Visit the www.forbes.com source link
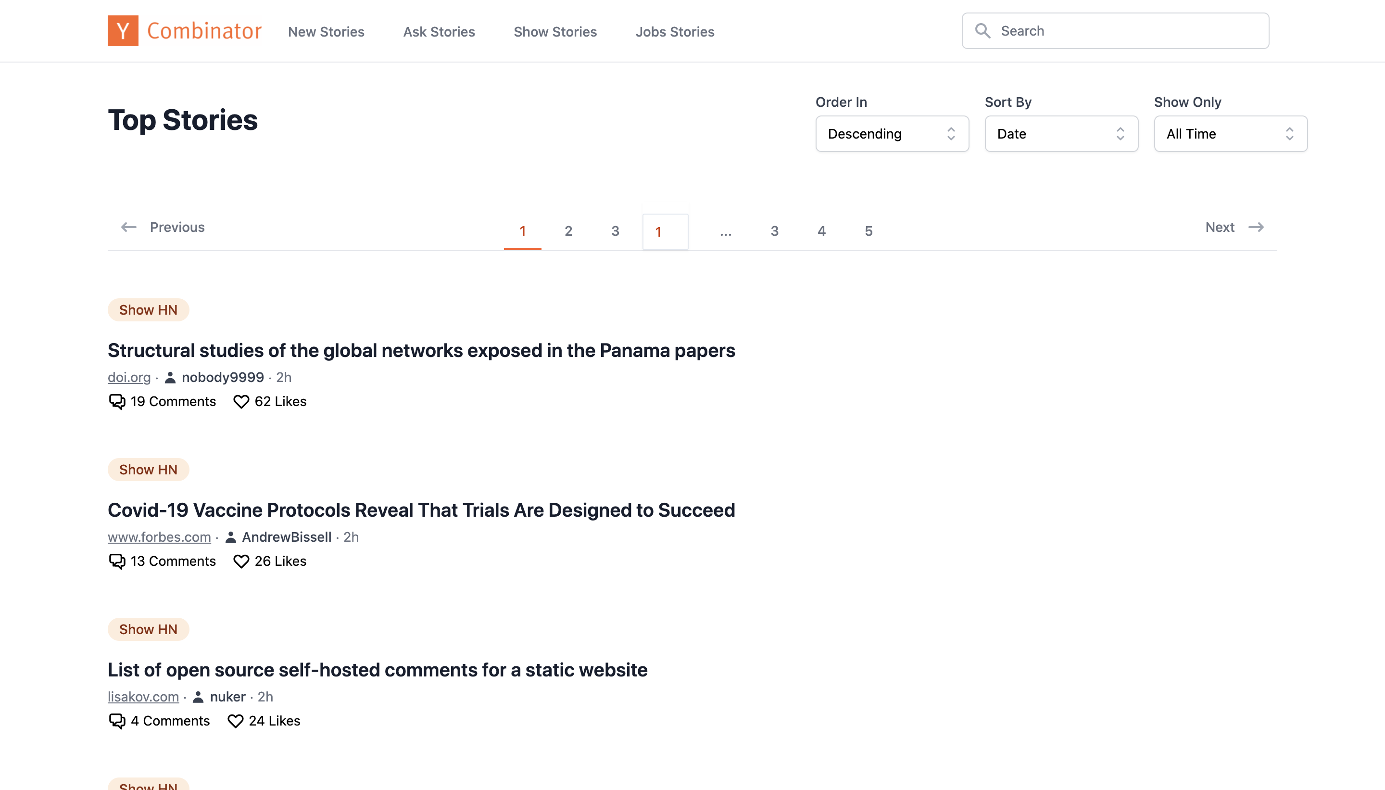Image resolution: width=1385 pixels, height=790 pixels. pos(159,537)
